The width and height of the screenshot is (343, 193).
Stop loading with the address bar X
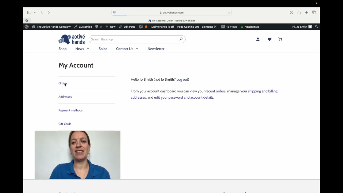[229, 13]
